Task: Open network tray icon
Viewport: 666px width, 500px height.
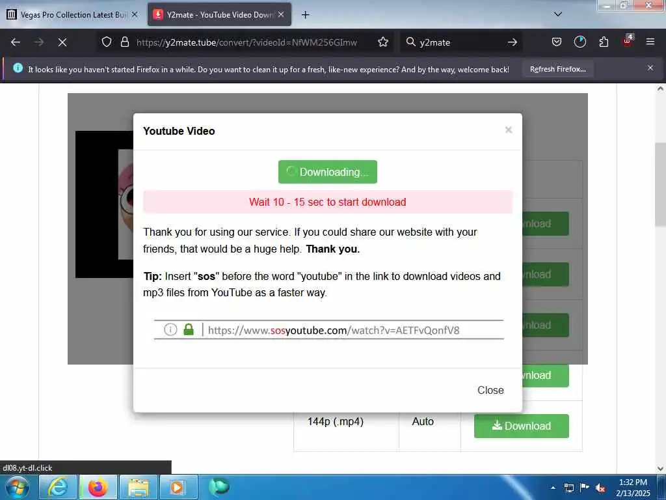Action: pyautogui.click(x=568, y=488)
